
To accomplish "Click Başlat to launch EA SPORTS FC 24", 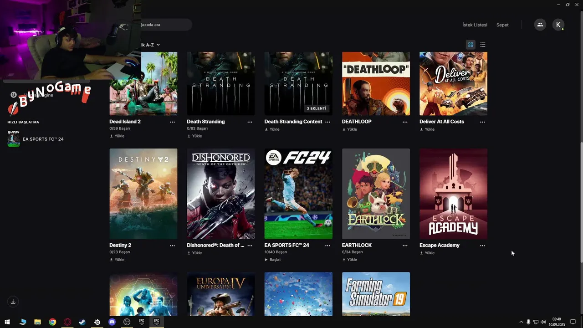I will [x=272, y=260].
